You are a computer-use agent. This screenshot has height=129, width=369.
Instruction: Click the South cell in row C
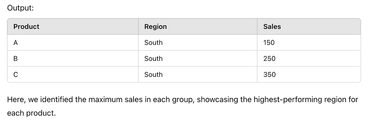[x=198, y=75]
